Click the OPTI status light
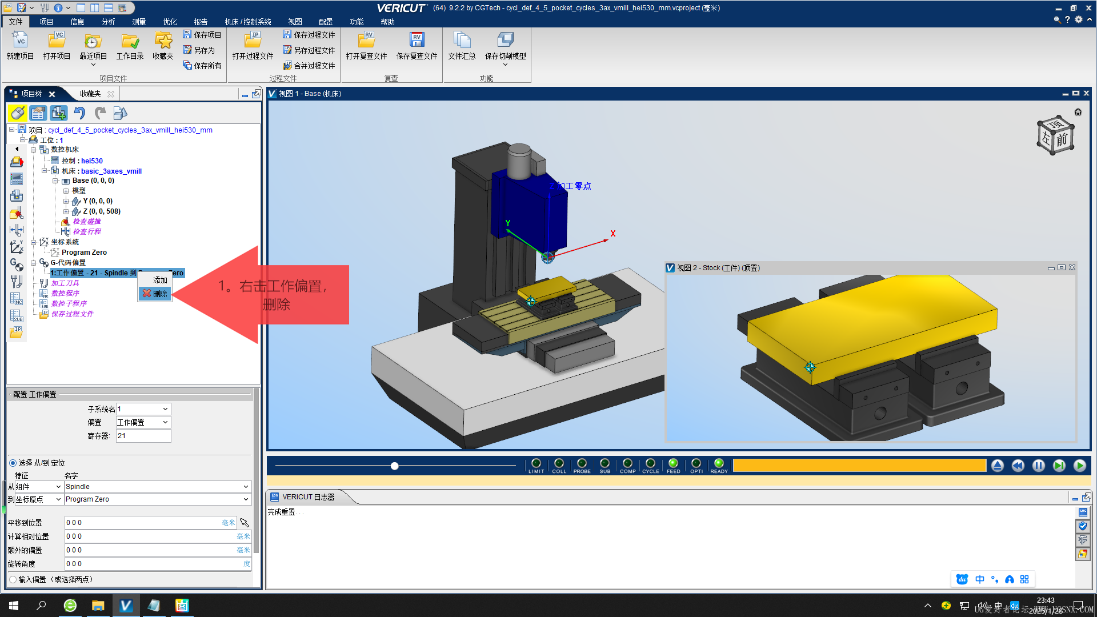The height and width of the screenshot is (617, 1097). coord(696,463)
